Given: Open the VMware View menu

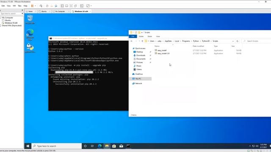Looking at the screenshot, I should pyautogui.click(x=8, y=6).
